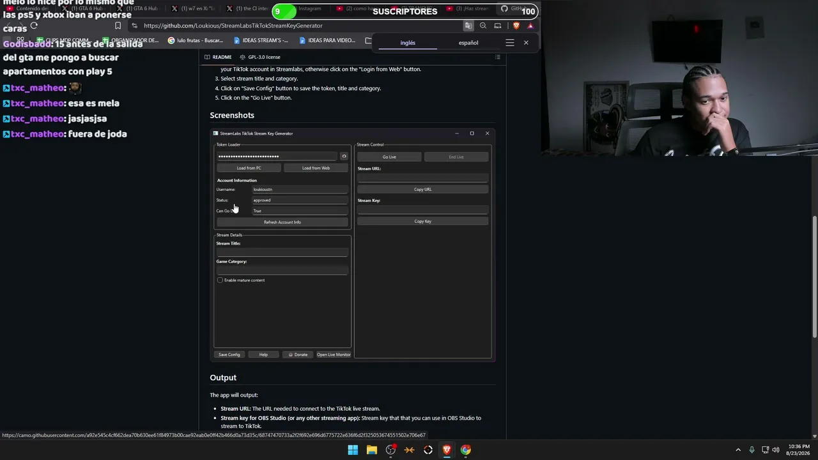Open 'lulo frutas - Buscar' bookmark
The height and width of the screenshot is (460, 818).
pyautogui.click(x=196, y=40)
